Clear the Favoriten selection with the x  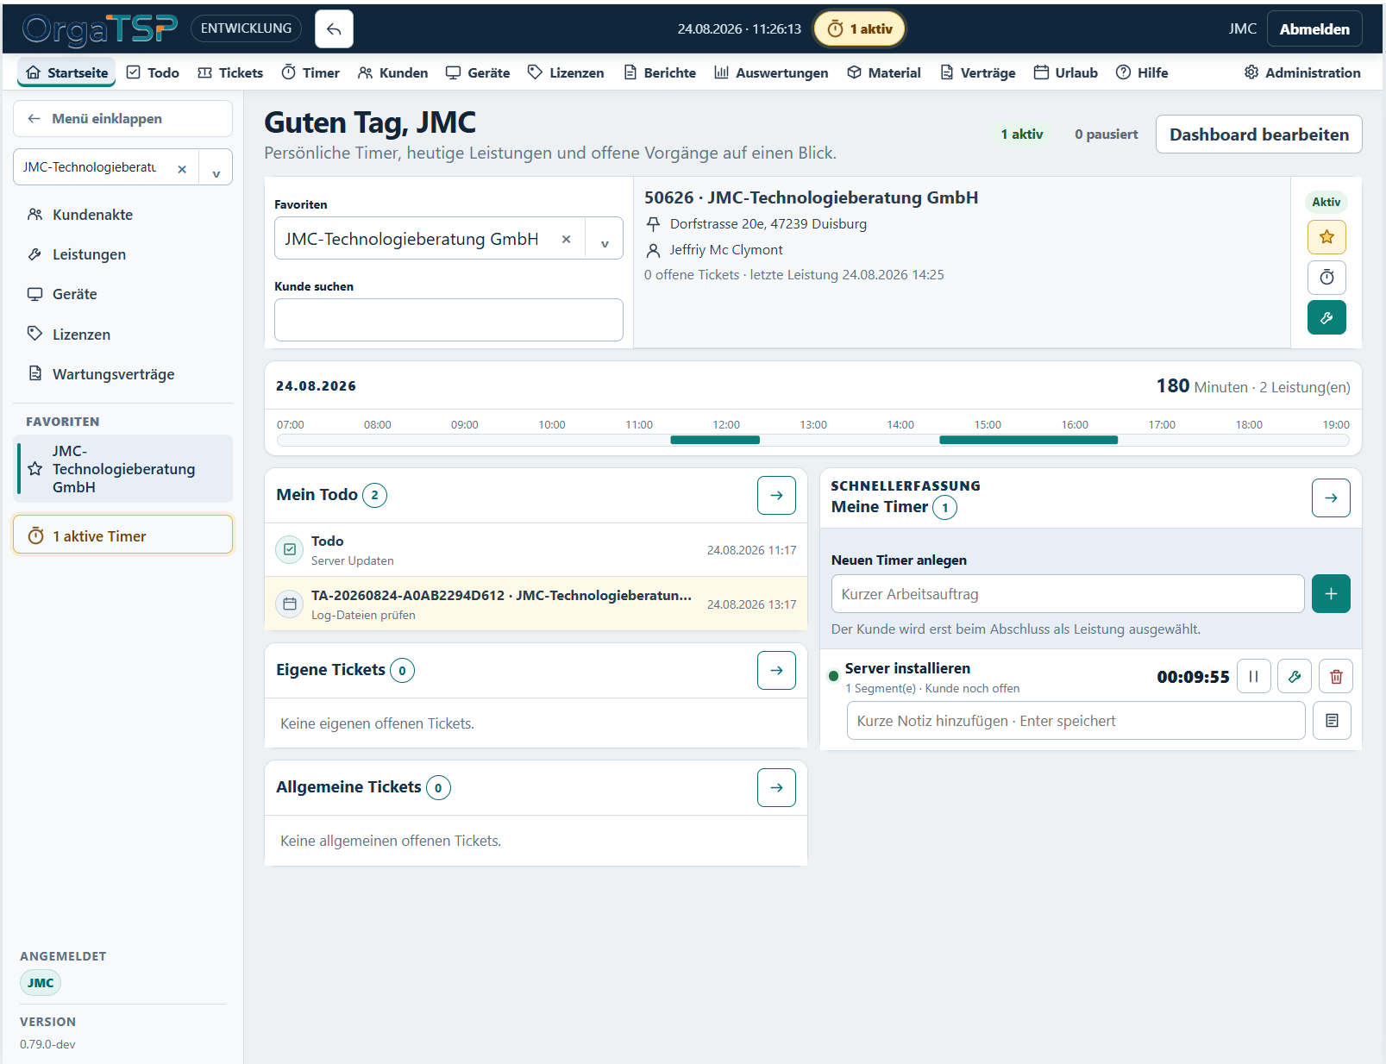566,239
